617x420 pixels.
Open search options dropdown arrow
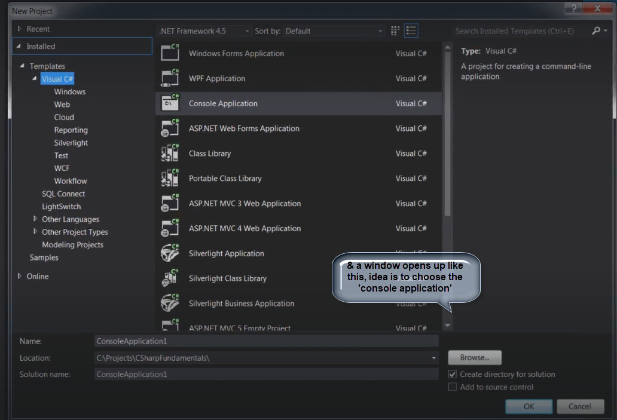click(605, 30)
